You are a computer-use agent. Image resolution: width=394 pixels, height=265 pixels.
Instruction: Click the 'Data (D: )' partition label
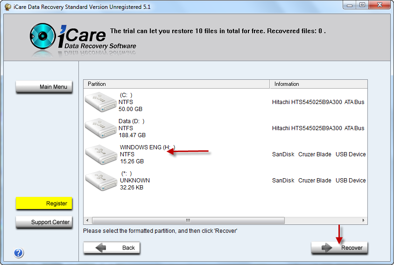132,121
